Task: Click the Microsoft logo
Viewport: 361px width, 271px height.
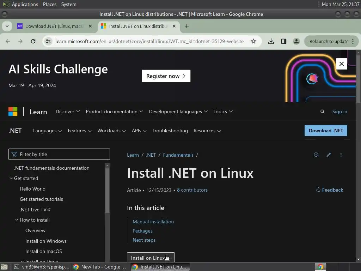Action: coord(13,112)
